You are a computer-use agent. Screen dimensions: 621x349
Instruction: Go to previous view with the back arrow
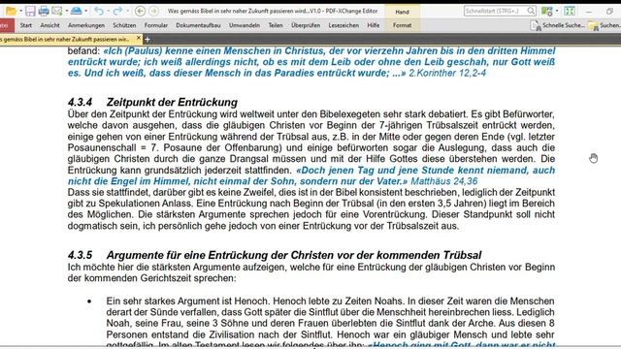coord(140,11)
